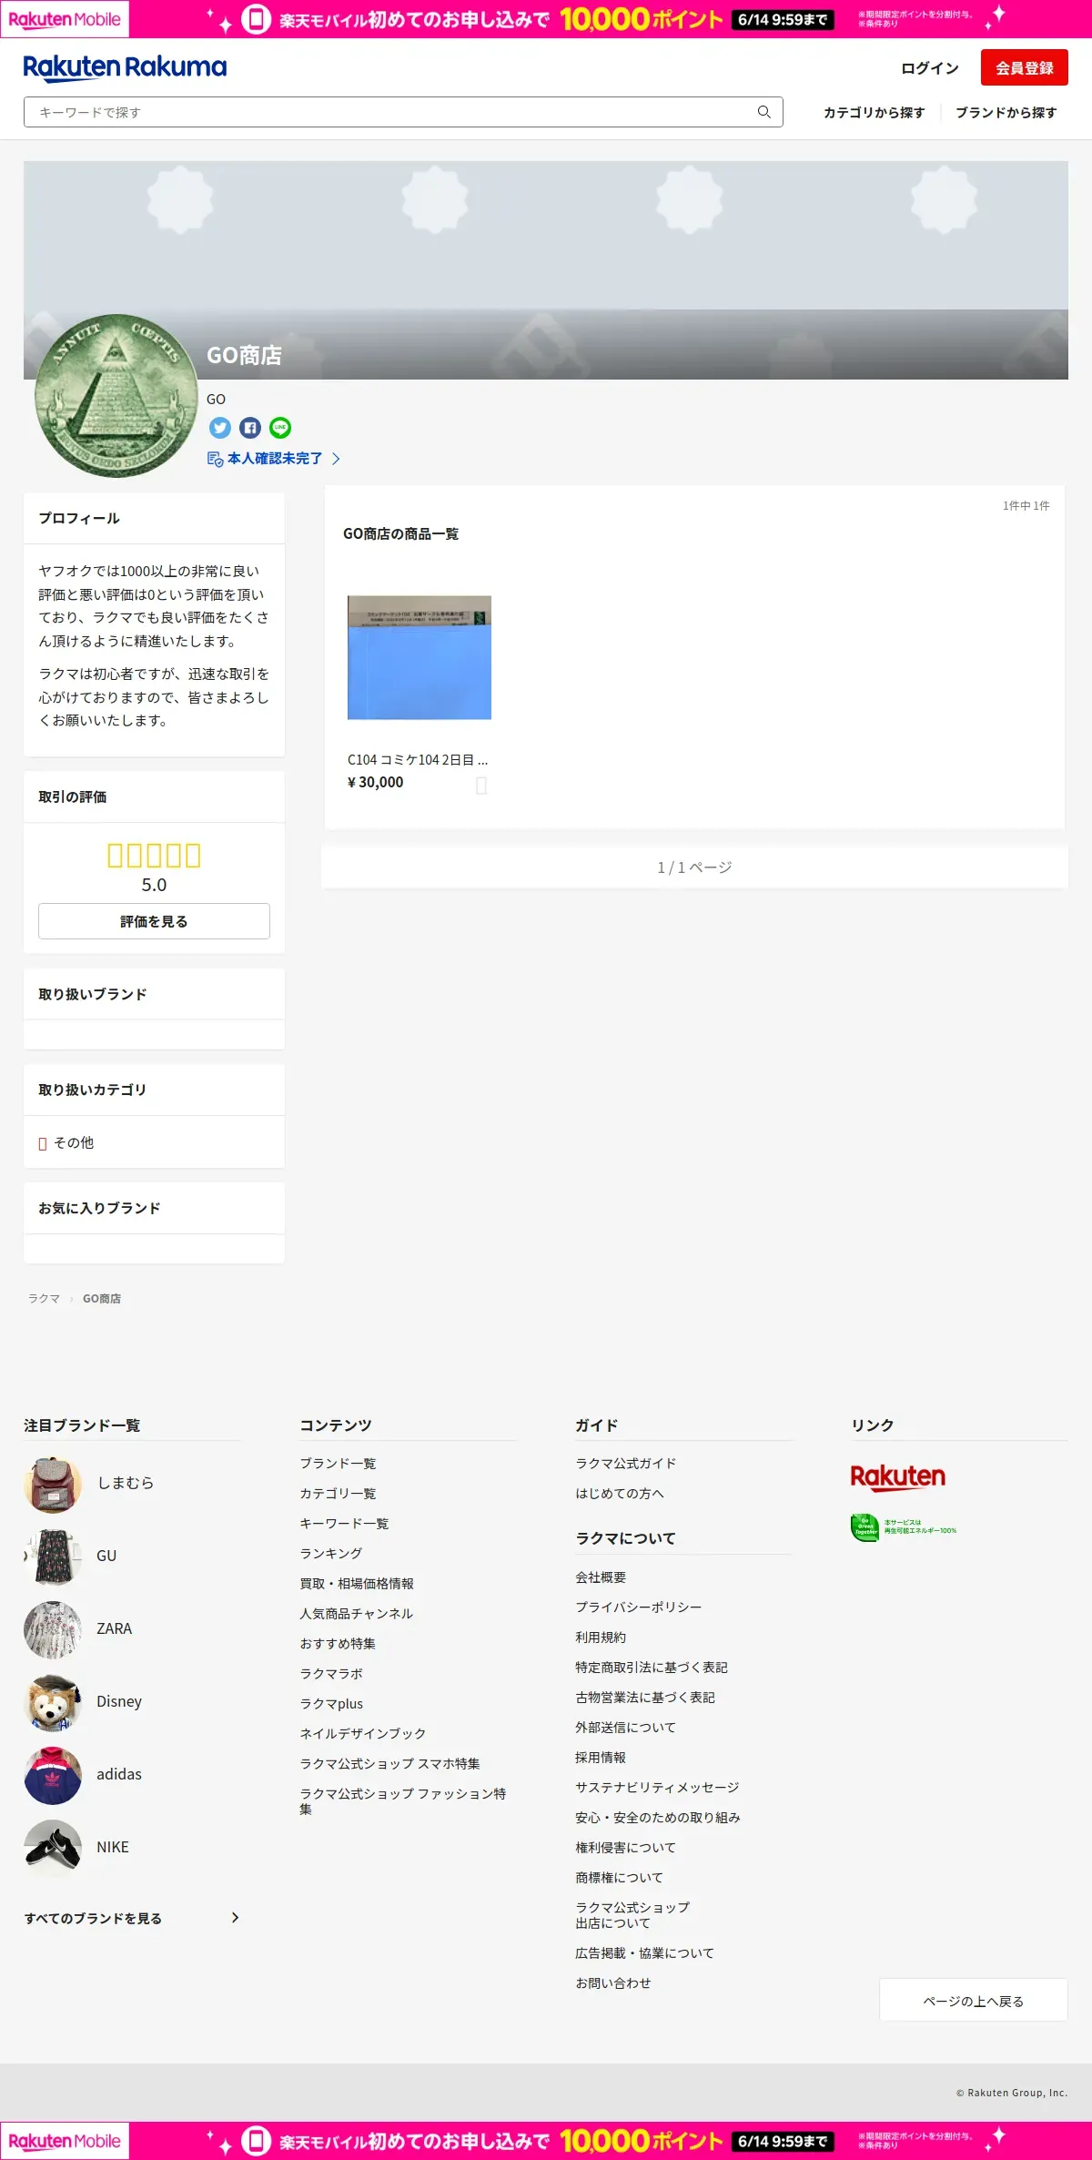The height and width of the screenshot is (2160, 1092).
Task: Open はじめての方へ link
Action: coord(620,1493)
